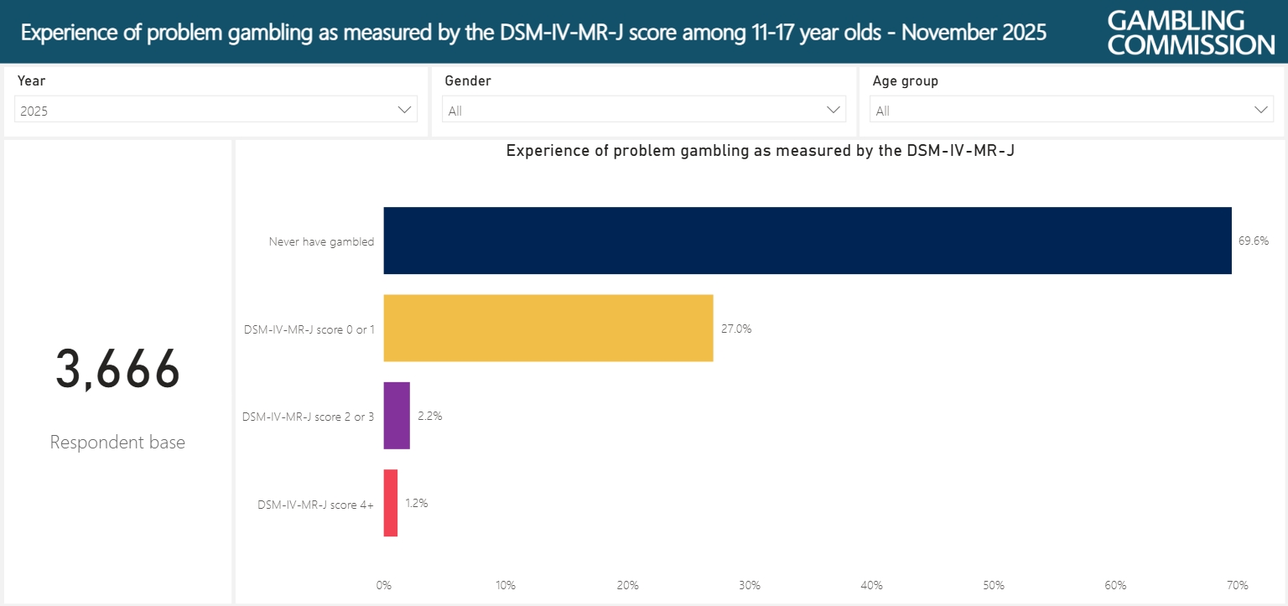This screenshot has width=1288, height=606.
Task: Click the 69.6% data label
Action: [1254, 241]
